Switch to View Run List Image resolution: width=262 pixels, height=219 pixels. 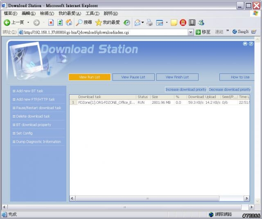tap(90, 77)
